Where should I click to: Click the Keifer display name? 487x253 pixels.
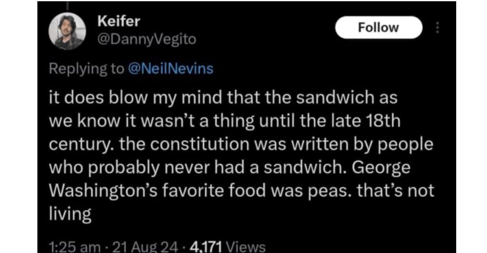tap(119, 21)
